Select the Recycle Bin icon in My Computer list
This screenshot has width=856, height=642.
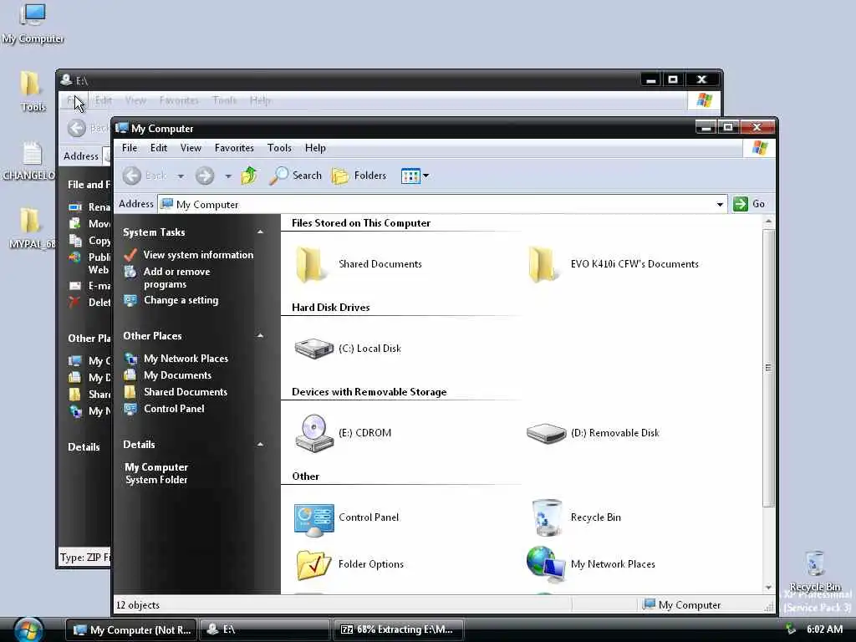[547, 517]
